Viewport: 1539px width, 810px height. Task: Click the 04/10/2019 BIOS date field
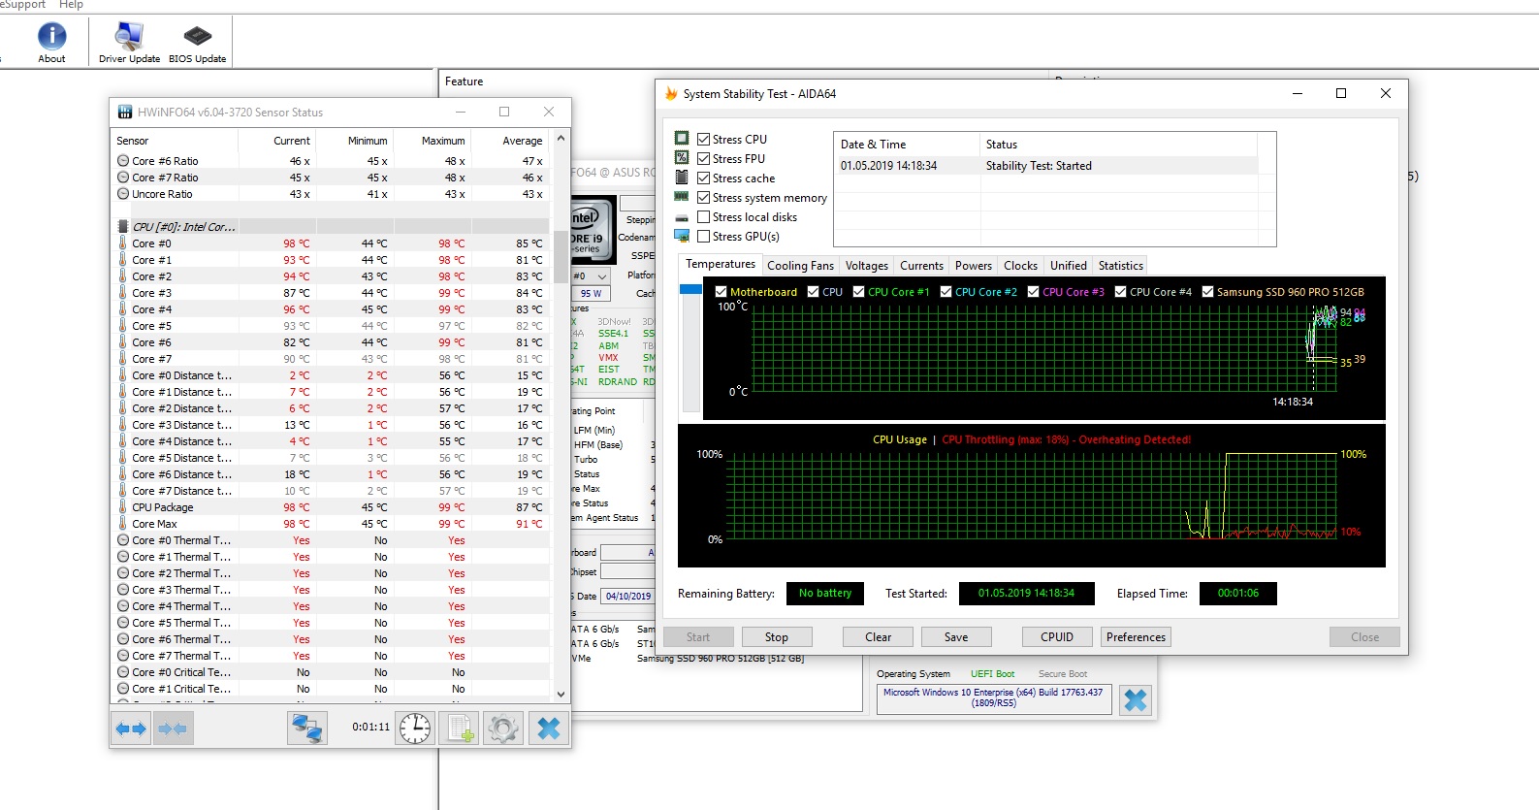coord(628,596)
